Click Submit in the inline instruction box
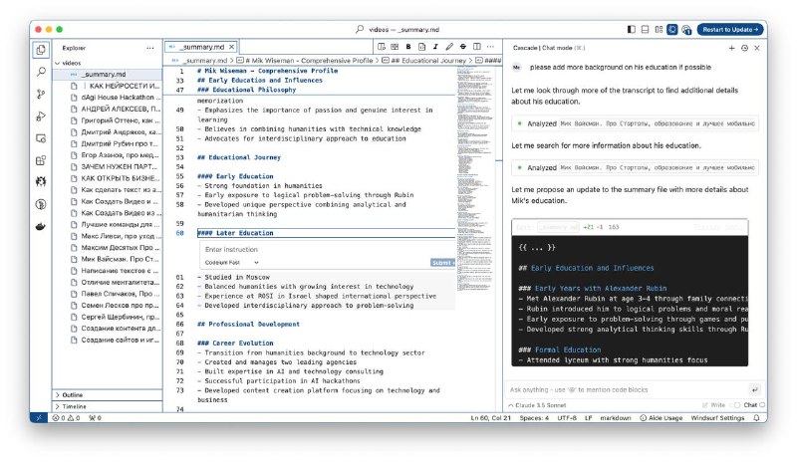This screenshot has width=797, height=462. coord(441,263)
